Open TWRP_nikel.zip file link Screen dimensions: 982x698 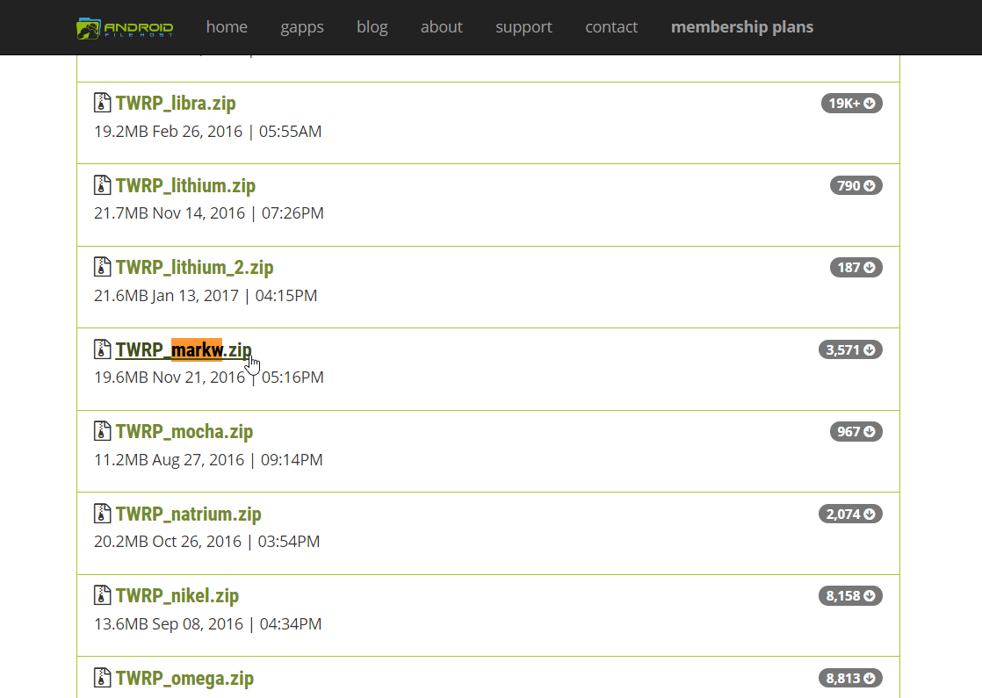pos(177,596)
